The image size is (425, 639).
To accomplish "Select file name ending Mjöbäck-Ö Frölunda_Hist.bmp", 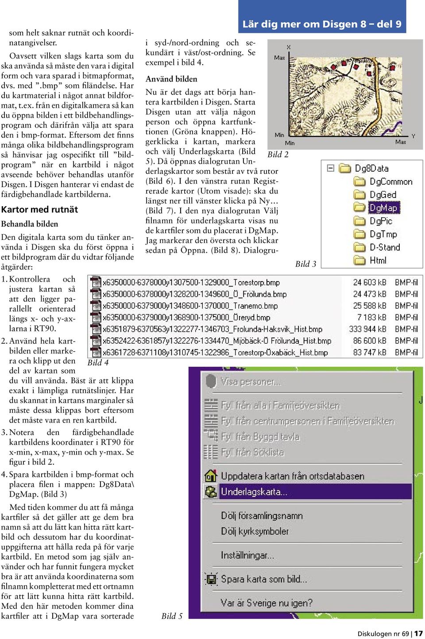I will (x=217, y=341).
